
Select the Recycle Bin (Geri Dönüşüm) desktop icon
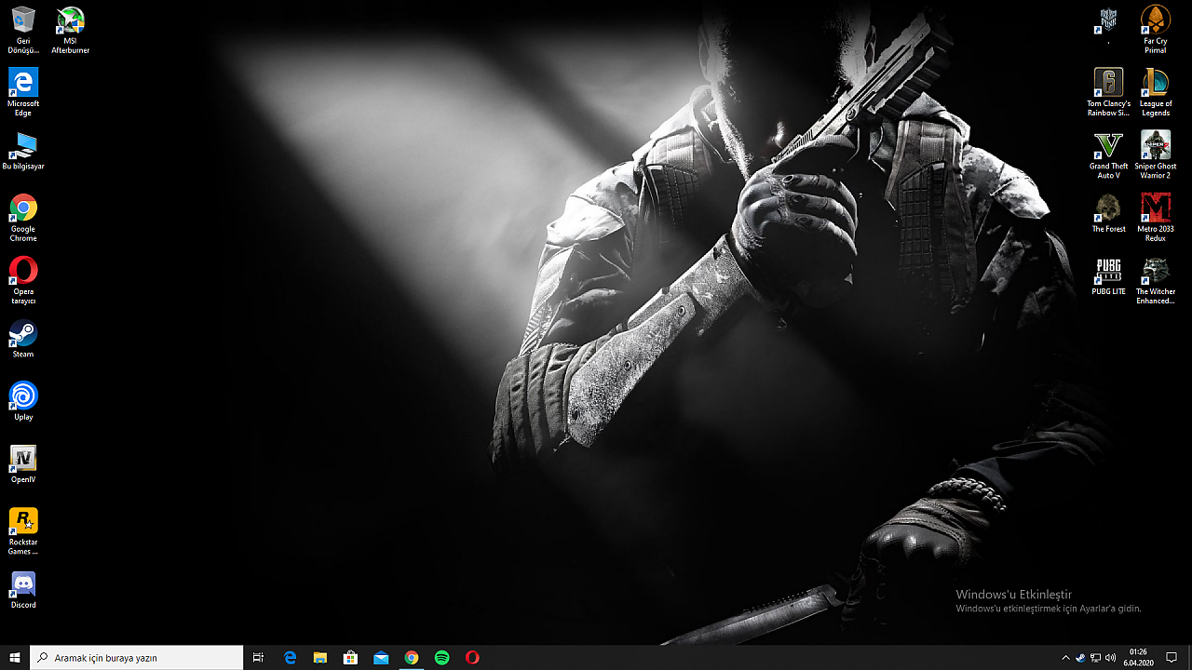coord(23,30)
